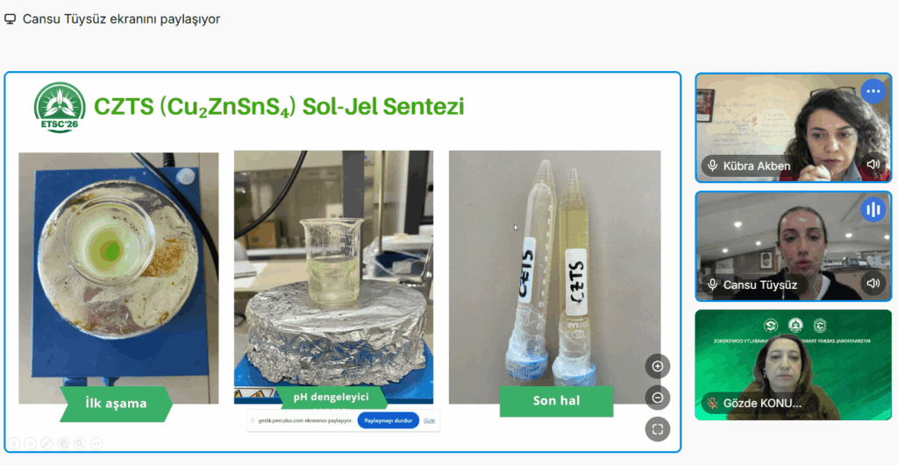Open the slideshow magnifier tool
Image resolution: width=898 pixels, height=465 pixels.
point(80,443)
